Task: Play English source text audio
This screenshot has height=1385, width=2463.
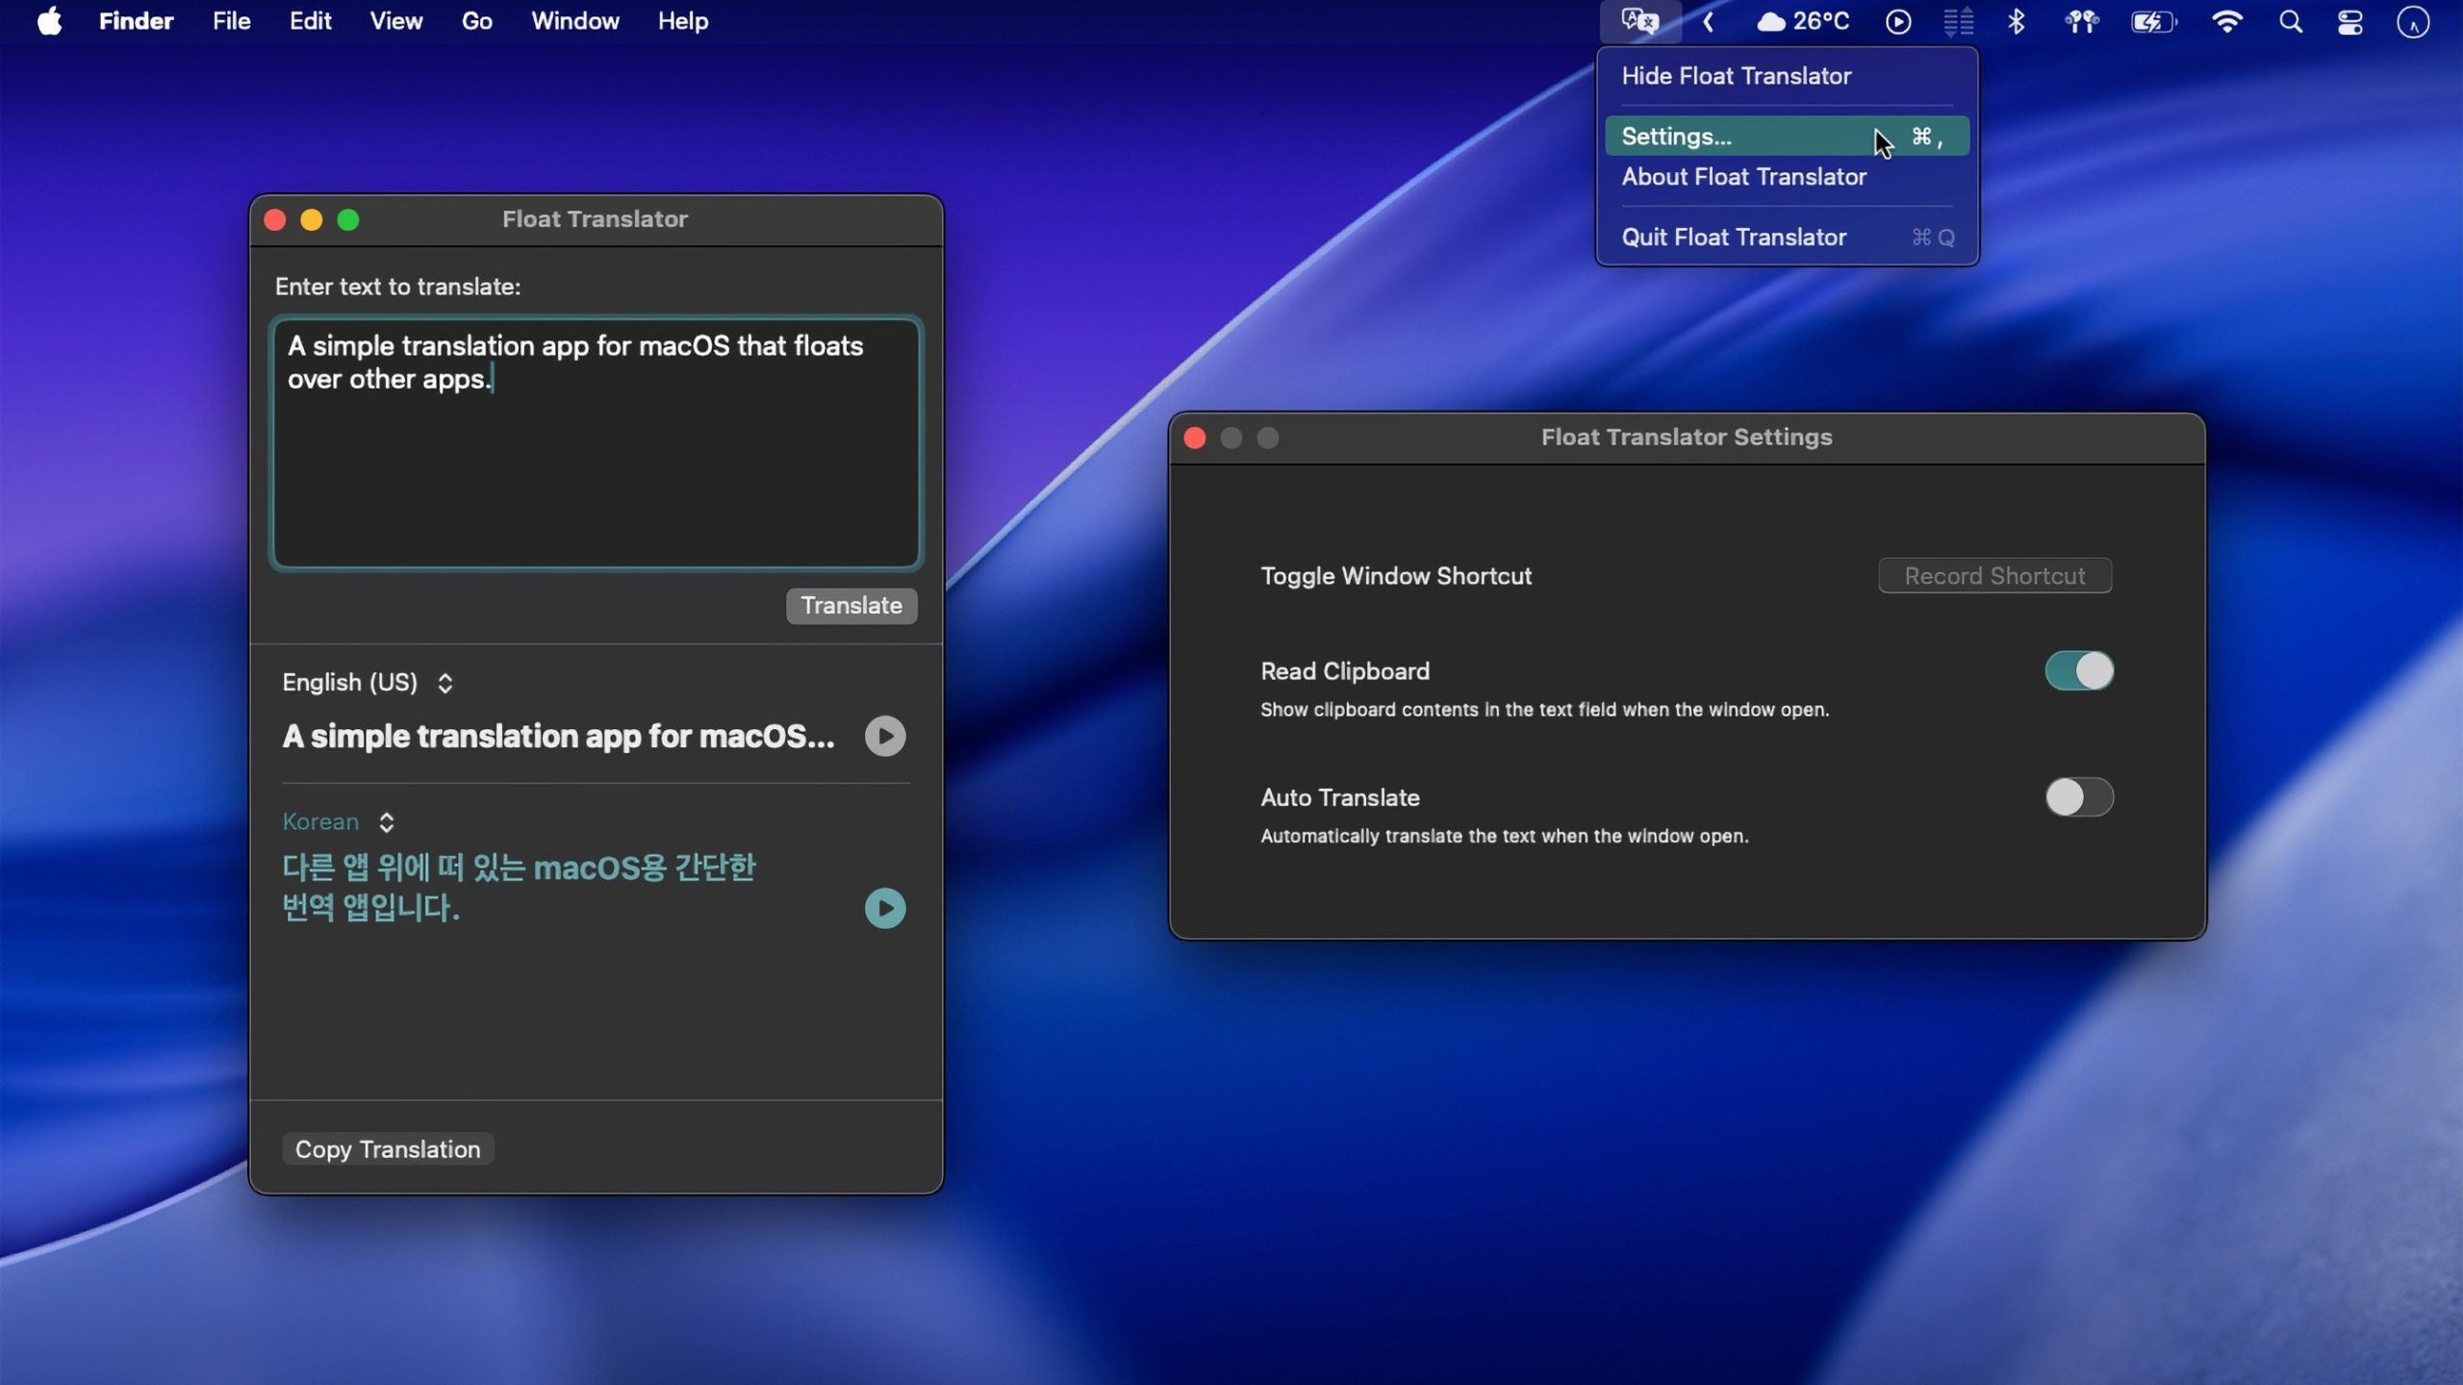Action: click(x=884, y=737)
